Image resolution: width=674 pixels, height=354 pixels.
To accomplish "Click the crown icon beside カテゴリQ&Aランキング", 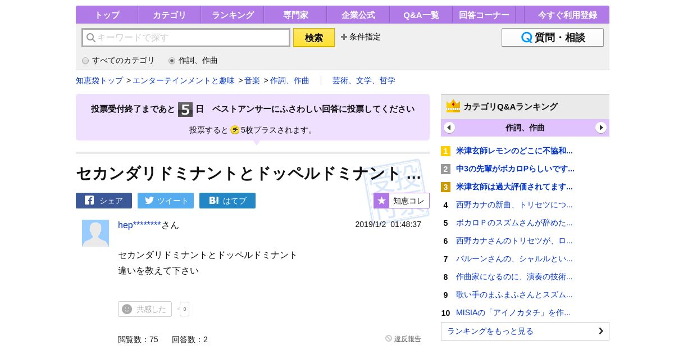I will [453, 106].
